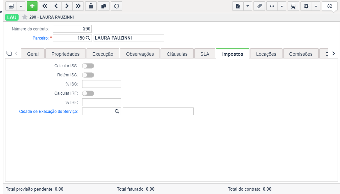Go to first record
This screenshot has width=340, height=194.
[45, 6]
